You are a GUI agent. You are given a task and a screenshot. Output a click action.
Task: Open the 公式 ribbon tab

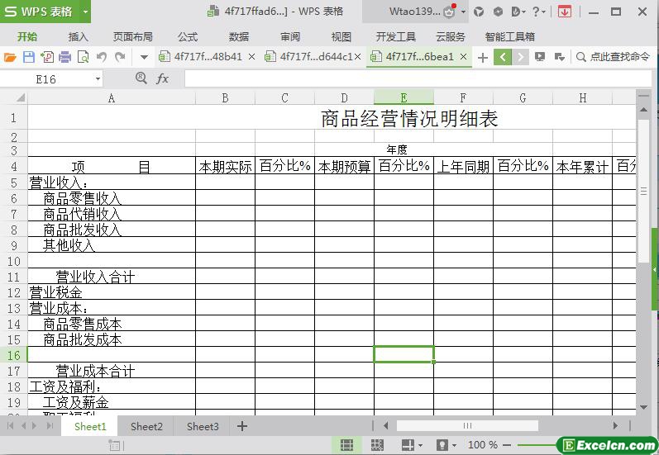[x=188, y=37]
